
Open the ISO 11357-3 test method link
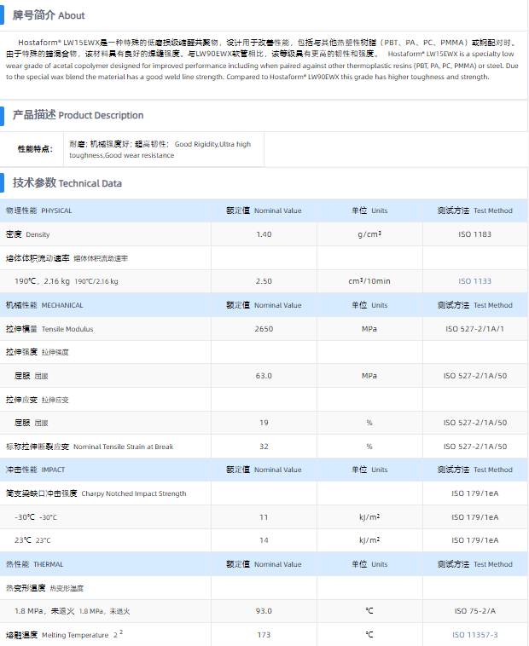[475, 635]
